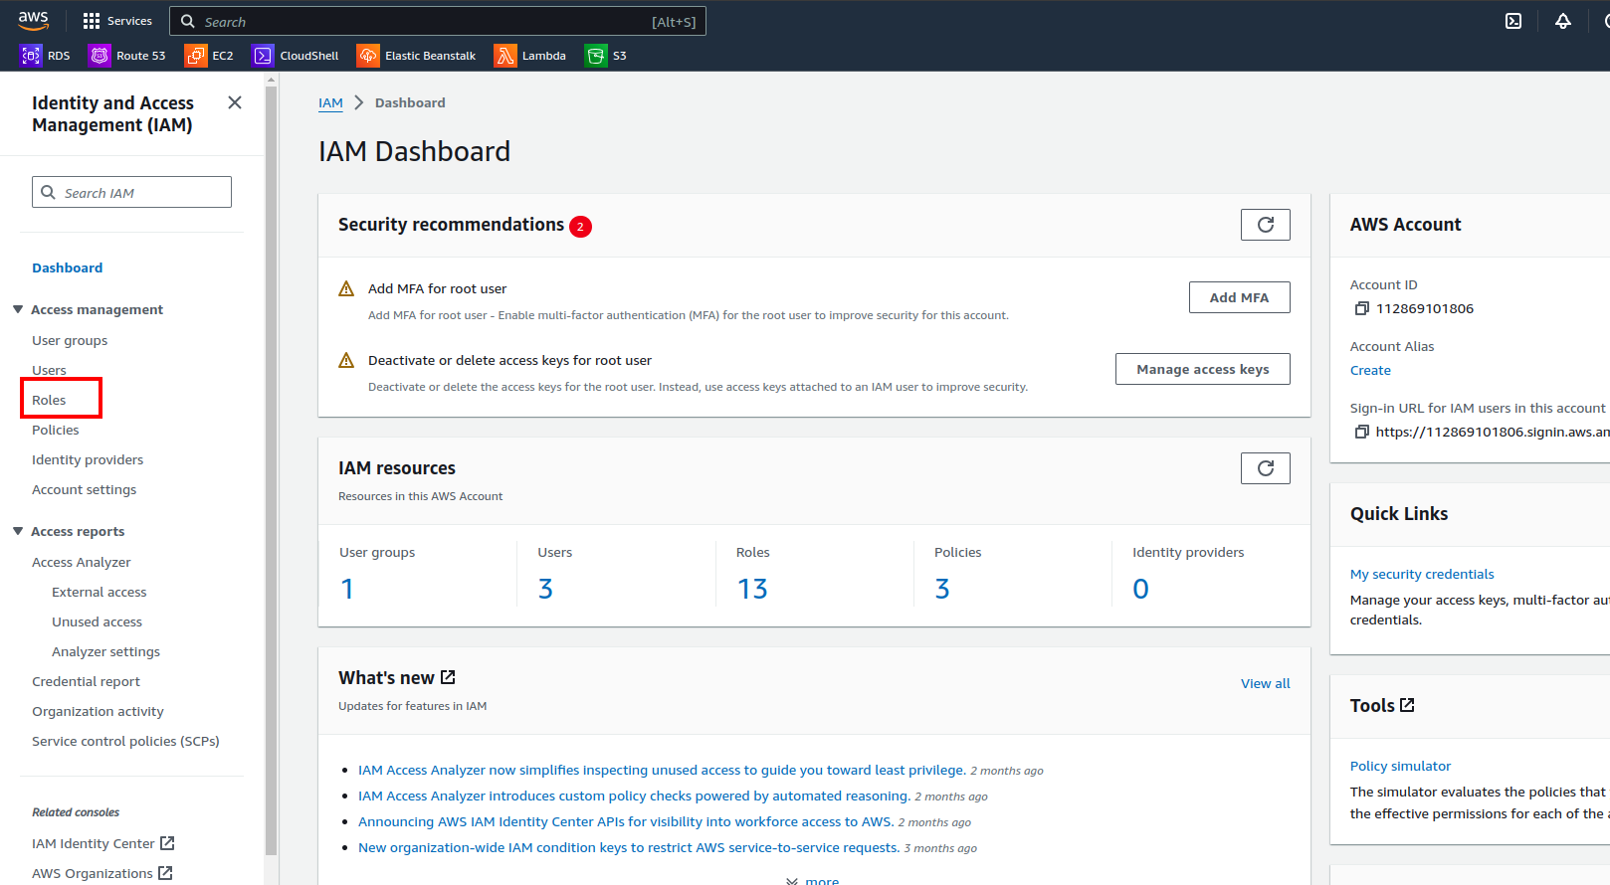
Task: Click the AWS logo home icon
Action: point(33,20)
